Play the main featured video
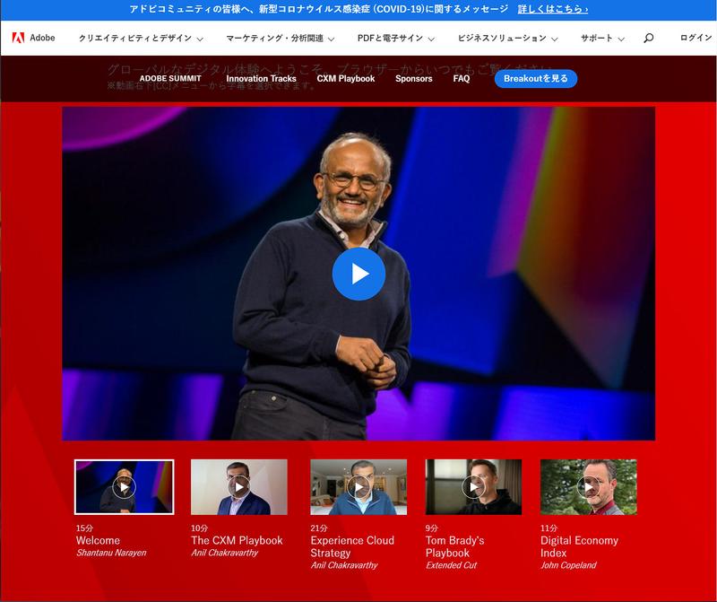The height and width of the screenshot is (602, 717). coord(358,274)
